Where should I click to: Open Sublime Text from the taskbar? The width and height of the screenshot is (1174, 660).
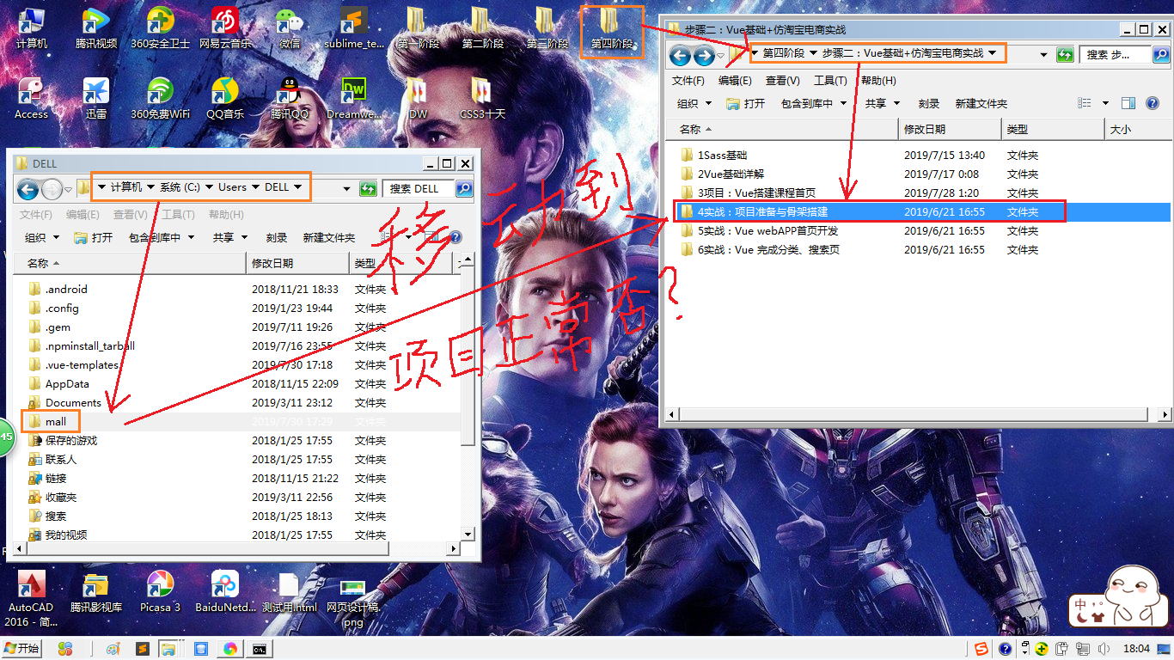pyautogui.click(x=144, y=649)
